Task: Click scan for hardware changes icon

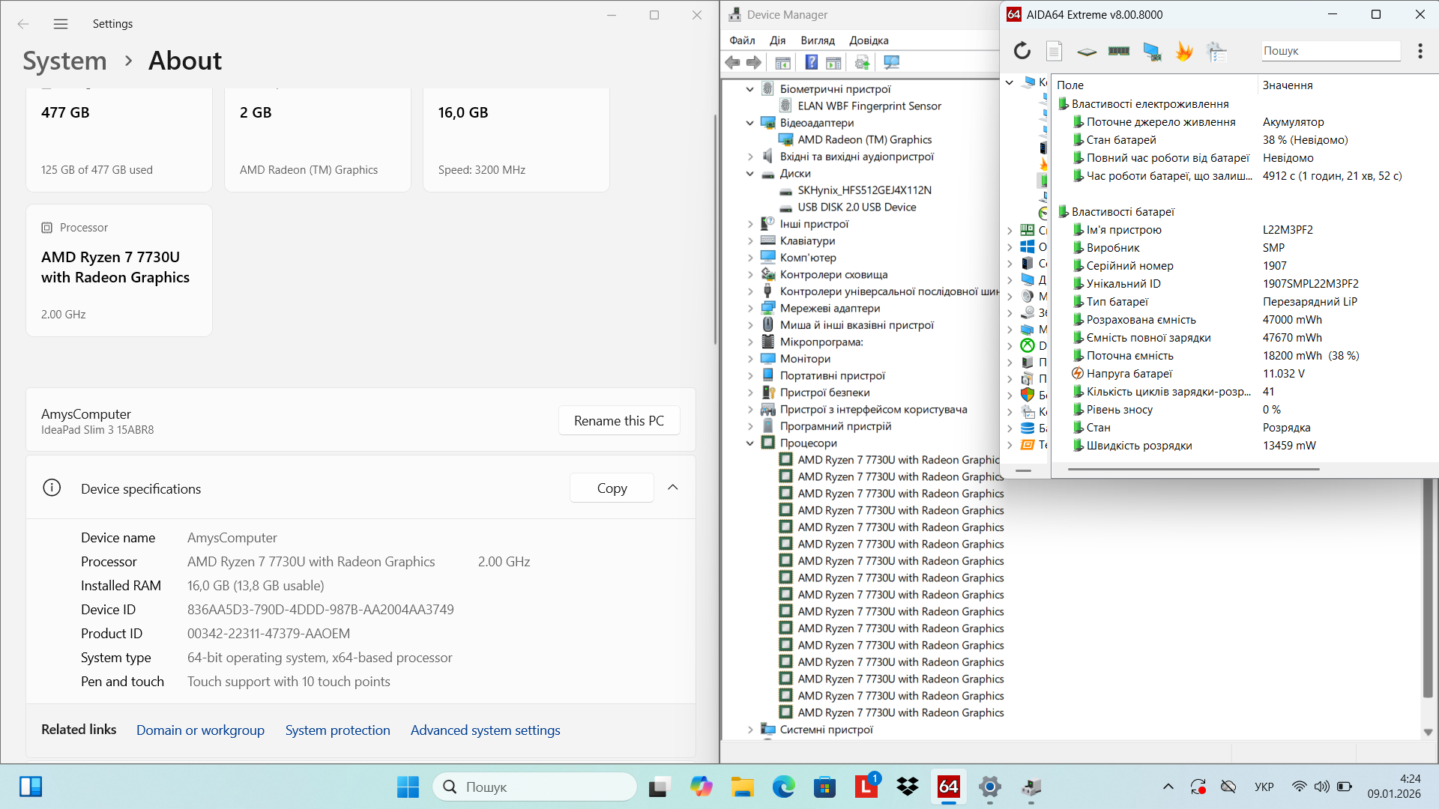Action: (891, 62)
